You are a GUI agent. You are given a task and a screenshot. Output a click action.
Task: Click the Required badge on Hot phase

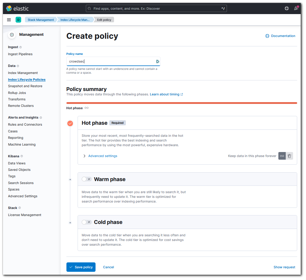pos(118,123)
